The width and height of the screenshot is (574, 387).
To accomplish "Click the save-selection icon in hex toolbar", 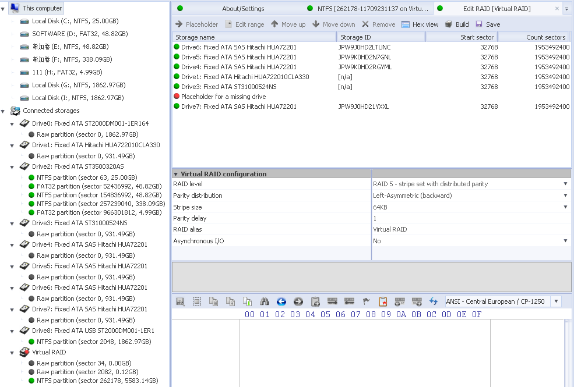I will pos(180,301).
